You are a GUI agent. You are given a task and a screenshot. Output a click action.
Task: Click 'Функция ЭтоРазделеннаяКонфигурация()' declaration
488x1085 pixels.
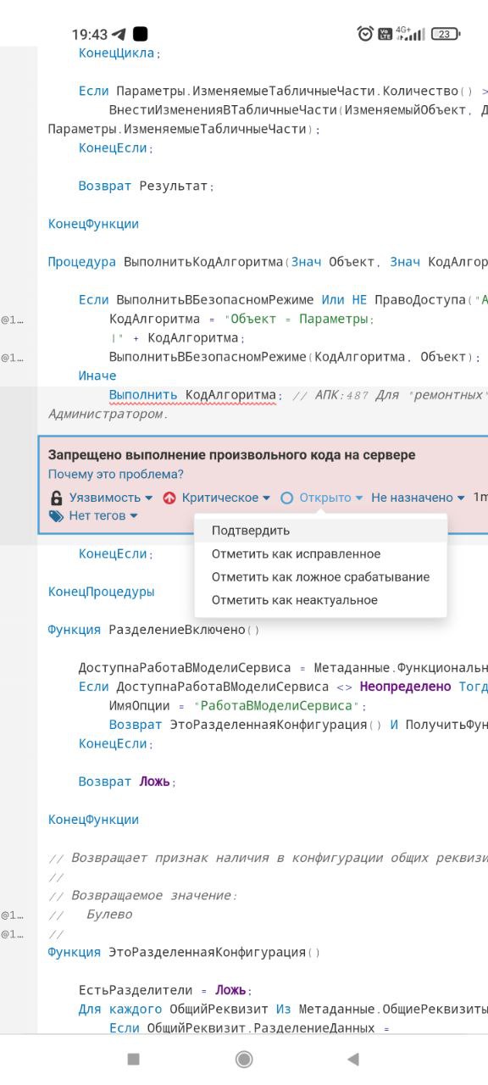pyautogui.click(x=185, y=952)
